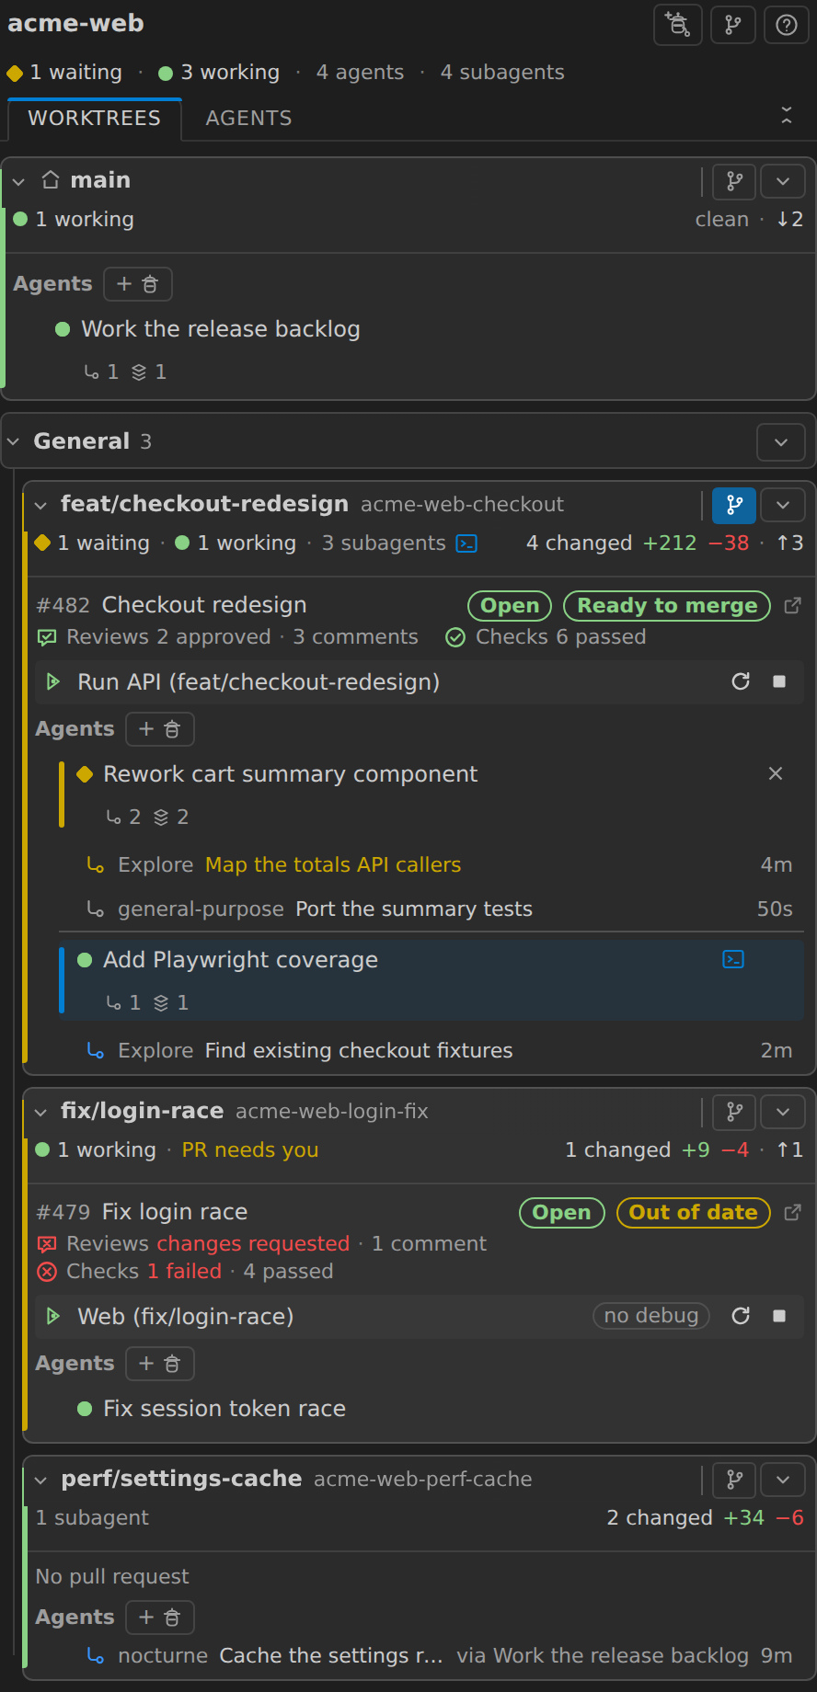Toggle active branch button for feat/checkout-redesign
The image size is (817, 1692).
coord(734,505)
